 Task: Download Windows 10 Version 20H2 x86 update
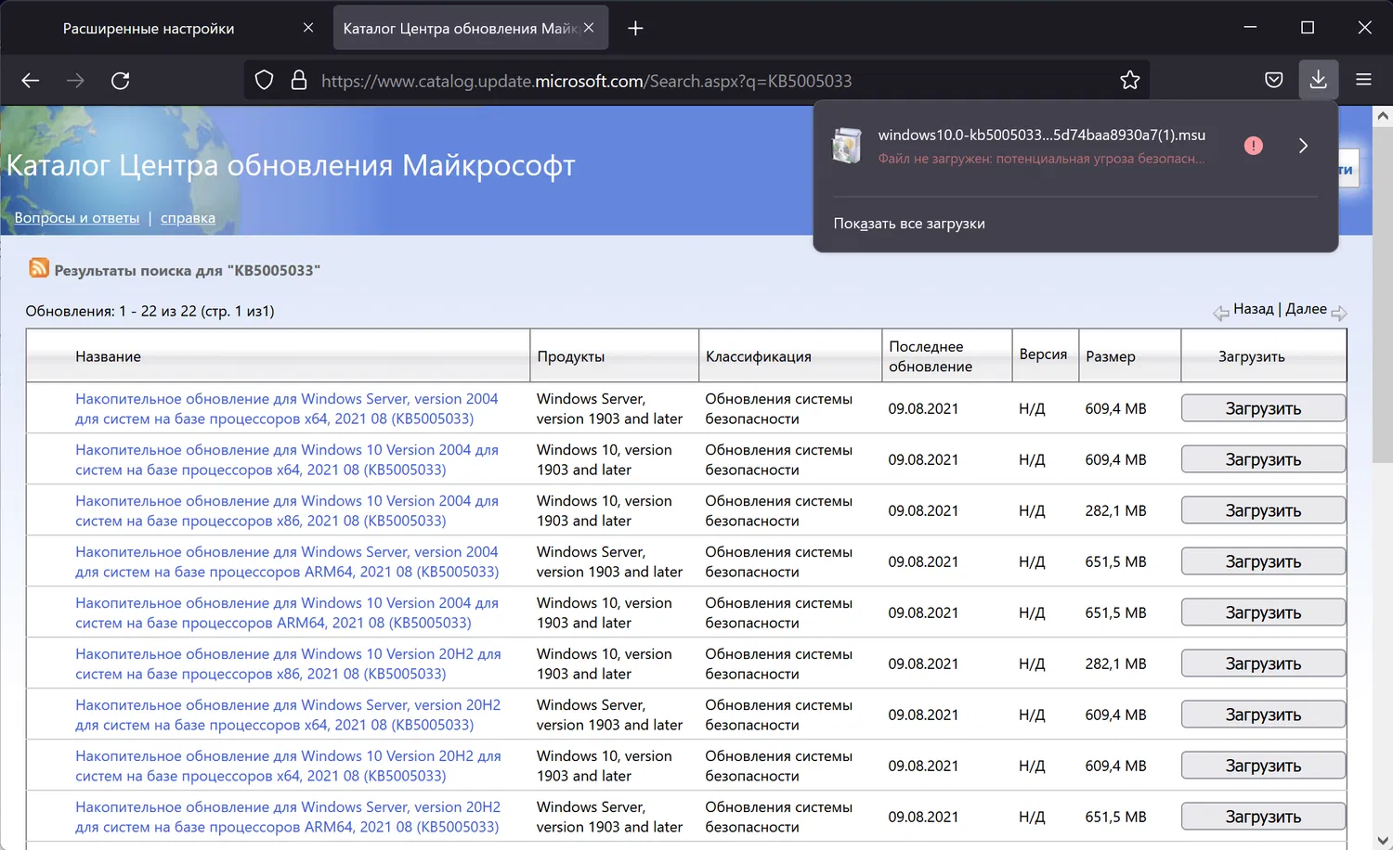pyautogui.click(x=1263, y=663)
